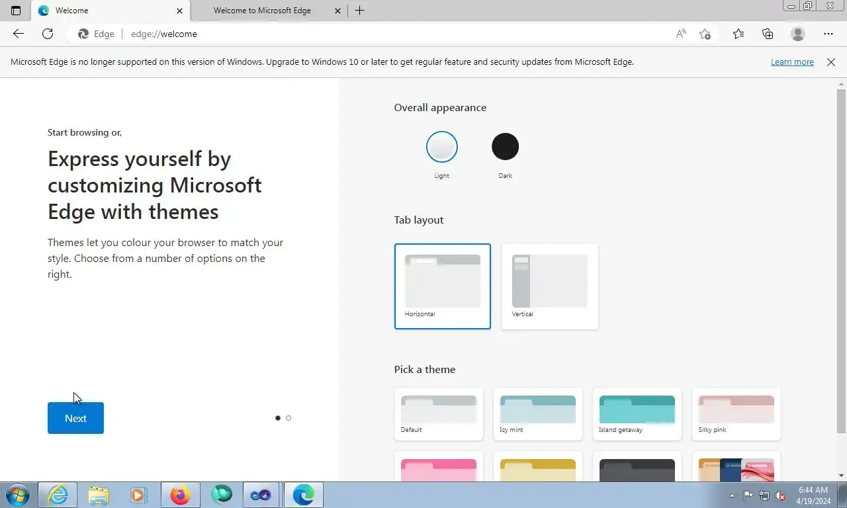
Task: Dismiss the unsupported Windows notification bar
Action: pyautogui.click(x=831, y=62)
